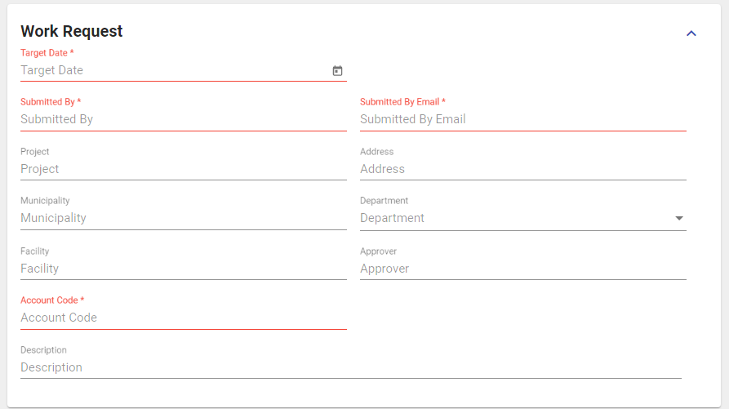The height and width of the screenshot is (409, 729).
Task: Focus the Project text field
Action: point(183,169)
